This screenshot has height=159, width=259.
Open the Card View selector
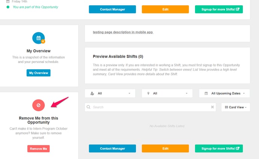tap(236, 107)
